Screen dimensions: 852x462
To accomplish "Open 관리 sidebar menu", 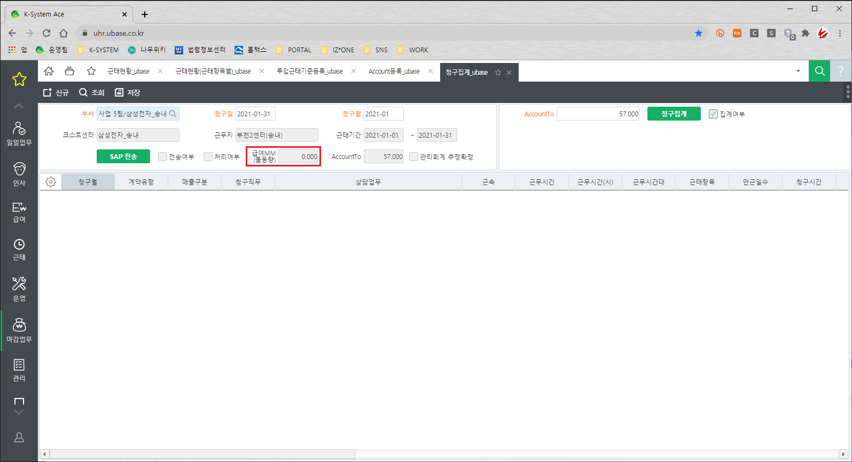I will [x=19, y=370].
